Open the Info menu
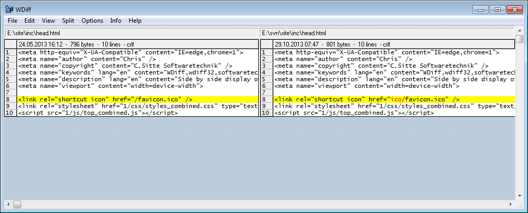Screen dimensions: 528x213 tap(116, 21)
